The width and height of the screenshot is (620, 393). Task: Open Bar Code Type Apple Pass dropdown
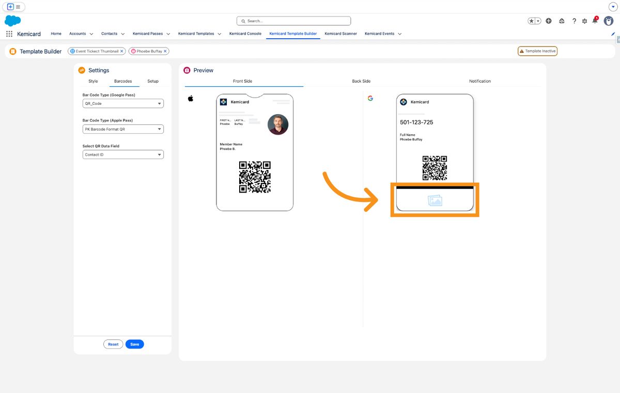[x=123, y=129]
